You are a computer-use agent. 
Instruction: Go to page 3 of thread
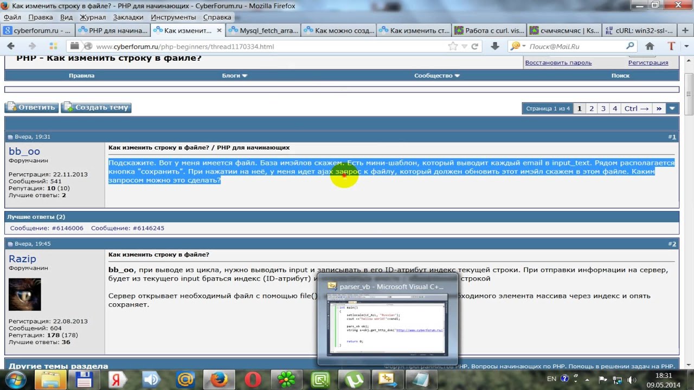pyautogui.click(x=603, y=108)
